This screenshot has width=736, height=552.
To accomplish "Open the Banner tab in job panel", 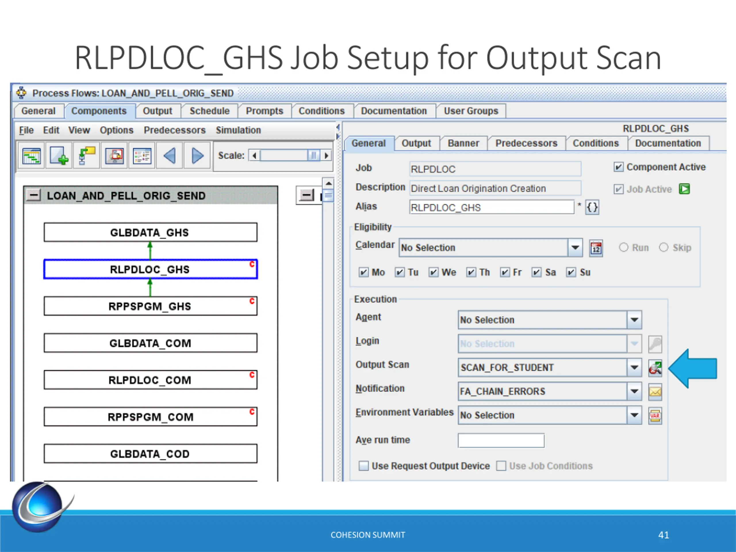I will pyautogui.click(x=463, y=143).
